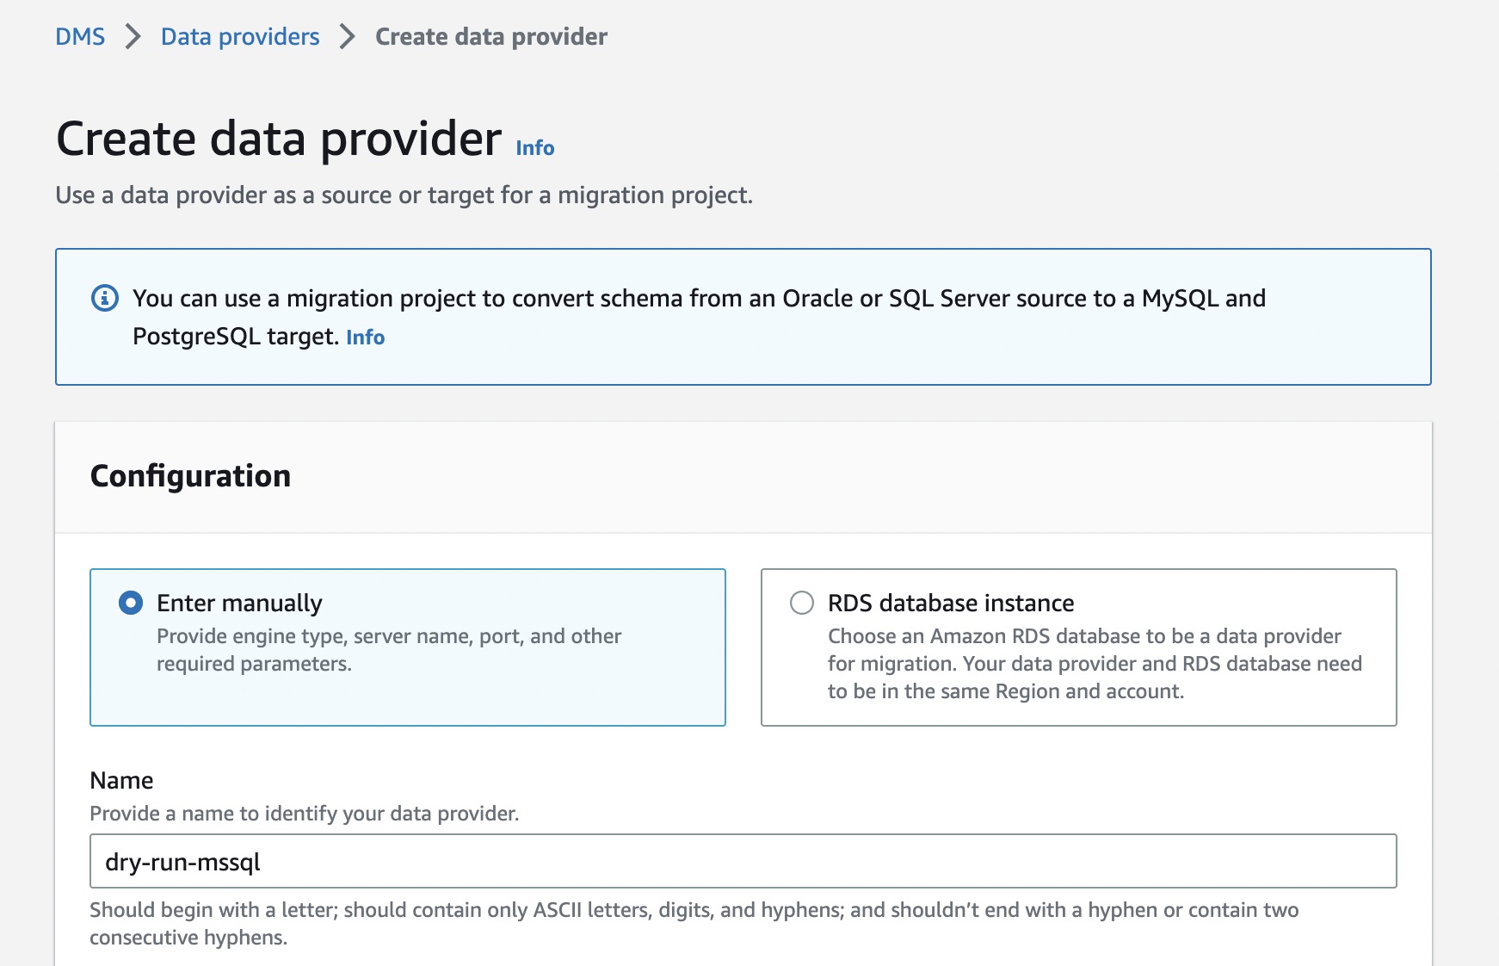Open the DMS breadcrumb link
The image size is (1499, 966).
(x=80, y=36)
